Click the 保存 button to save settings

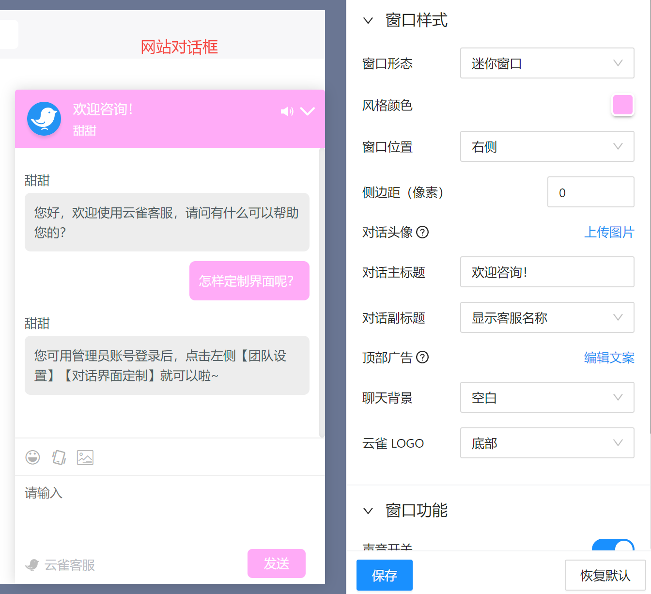384,575
